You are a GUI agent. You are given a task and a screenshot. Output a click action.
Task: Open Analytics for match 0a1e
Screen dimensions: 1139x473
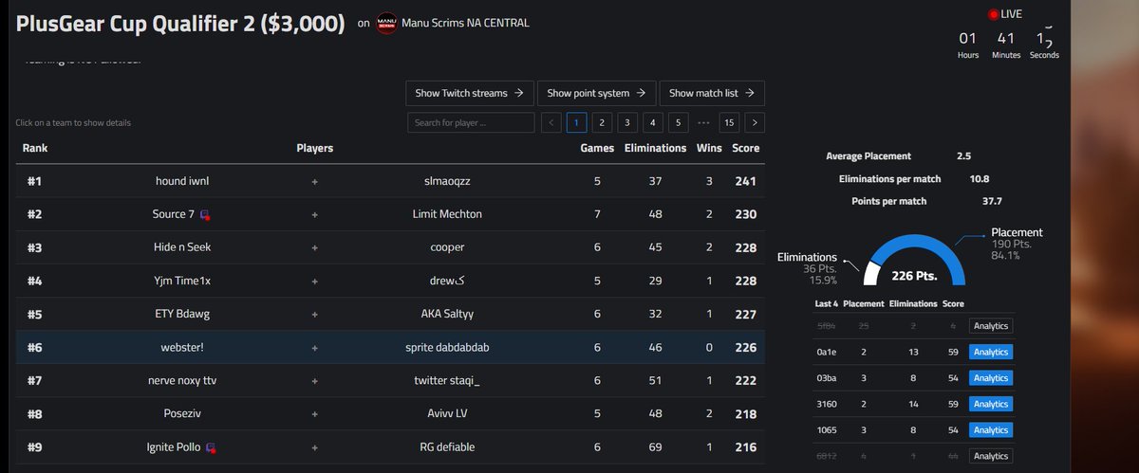click(991, 352)
